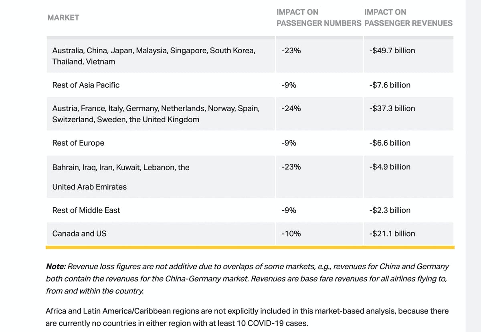The height and width of the screenshot is (332, 481).
Task: Click the -$49.7 billion revenue value
Action: point(392,51)
